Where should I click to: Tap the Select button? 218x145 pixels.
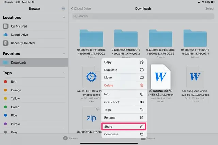coord(210,8)
